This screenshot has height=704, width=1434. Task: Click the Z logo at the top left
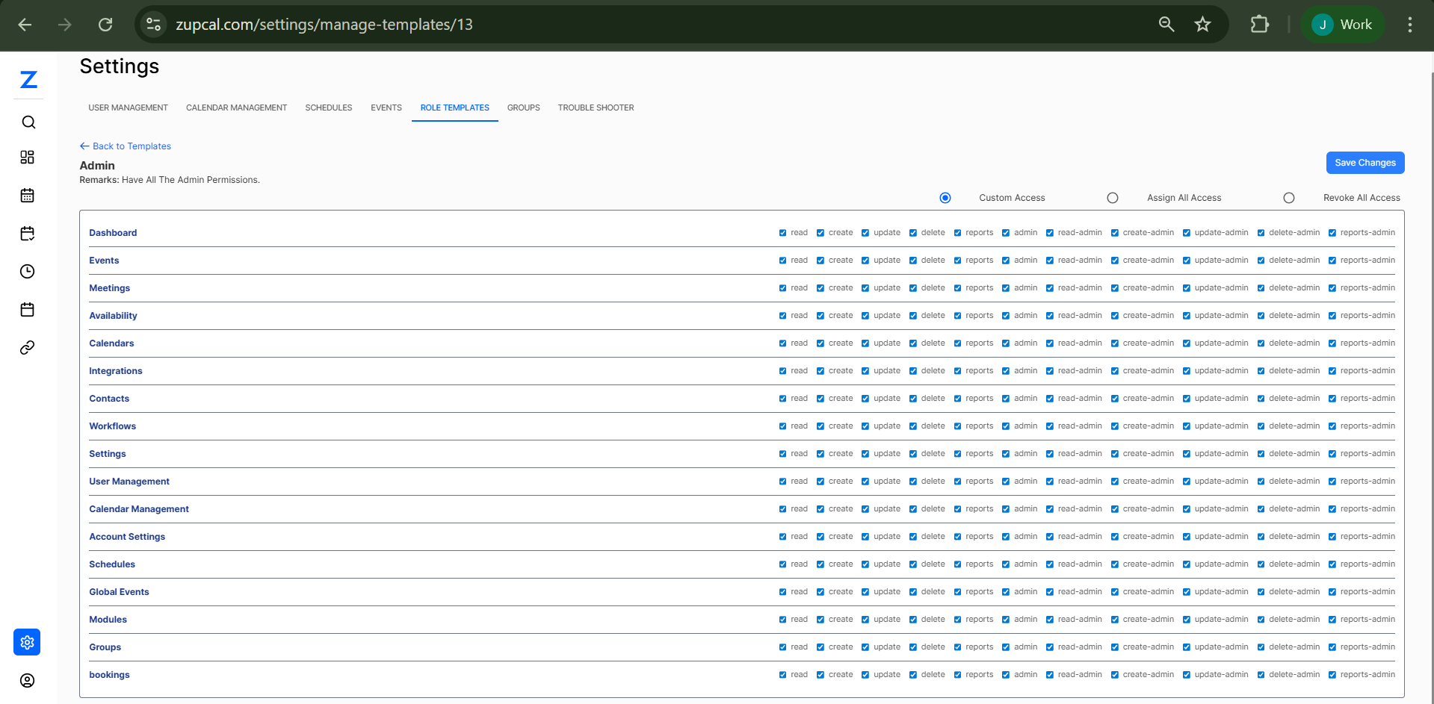pos(28,80)
